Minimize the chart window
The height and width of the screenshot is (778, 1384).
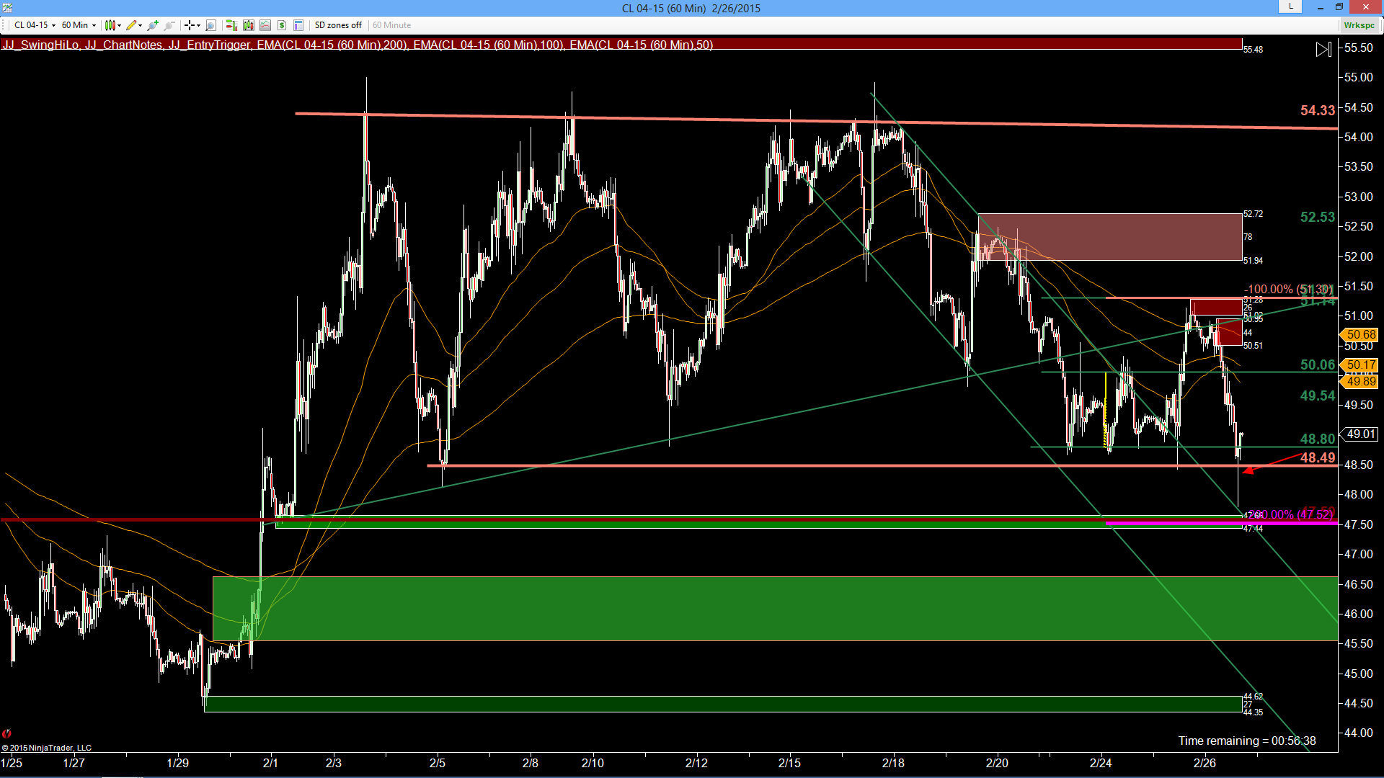(1321, 7)
